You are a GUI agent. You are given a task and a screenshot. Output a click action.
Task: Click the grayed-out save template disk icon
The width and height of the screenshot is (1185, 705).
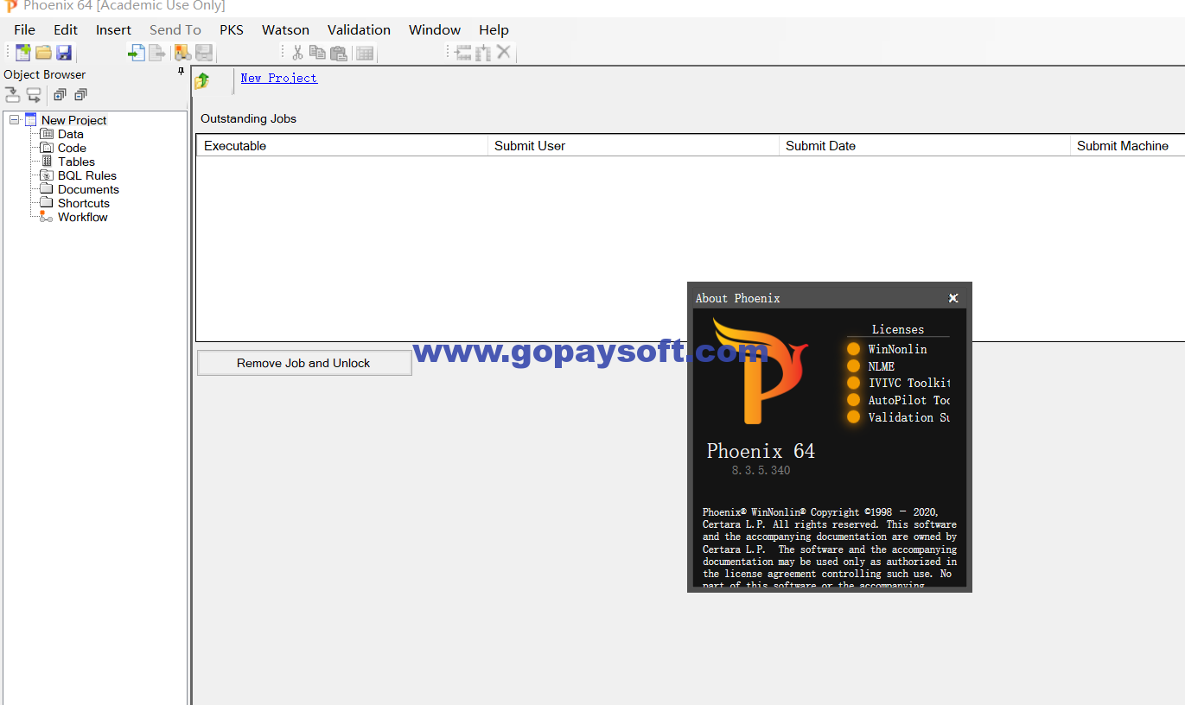204,53
